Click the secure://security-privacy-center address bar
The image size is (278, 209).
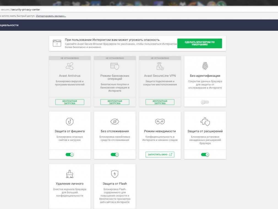(139, 10)
